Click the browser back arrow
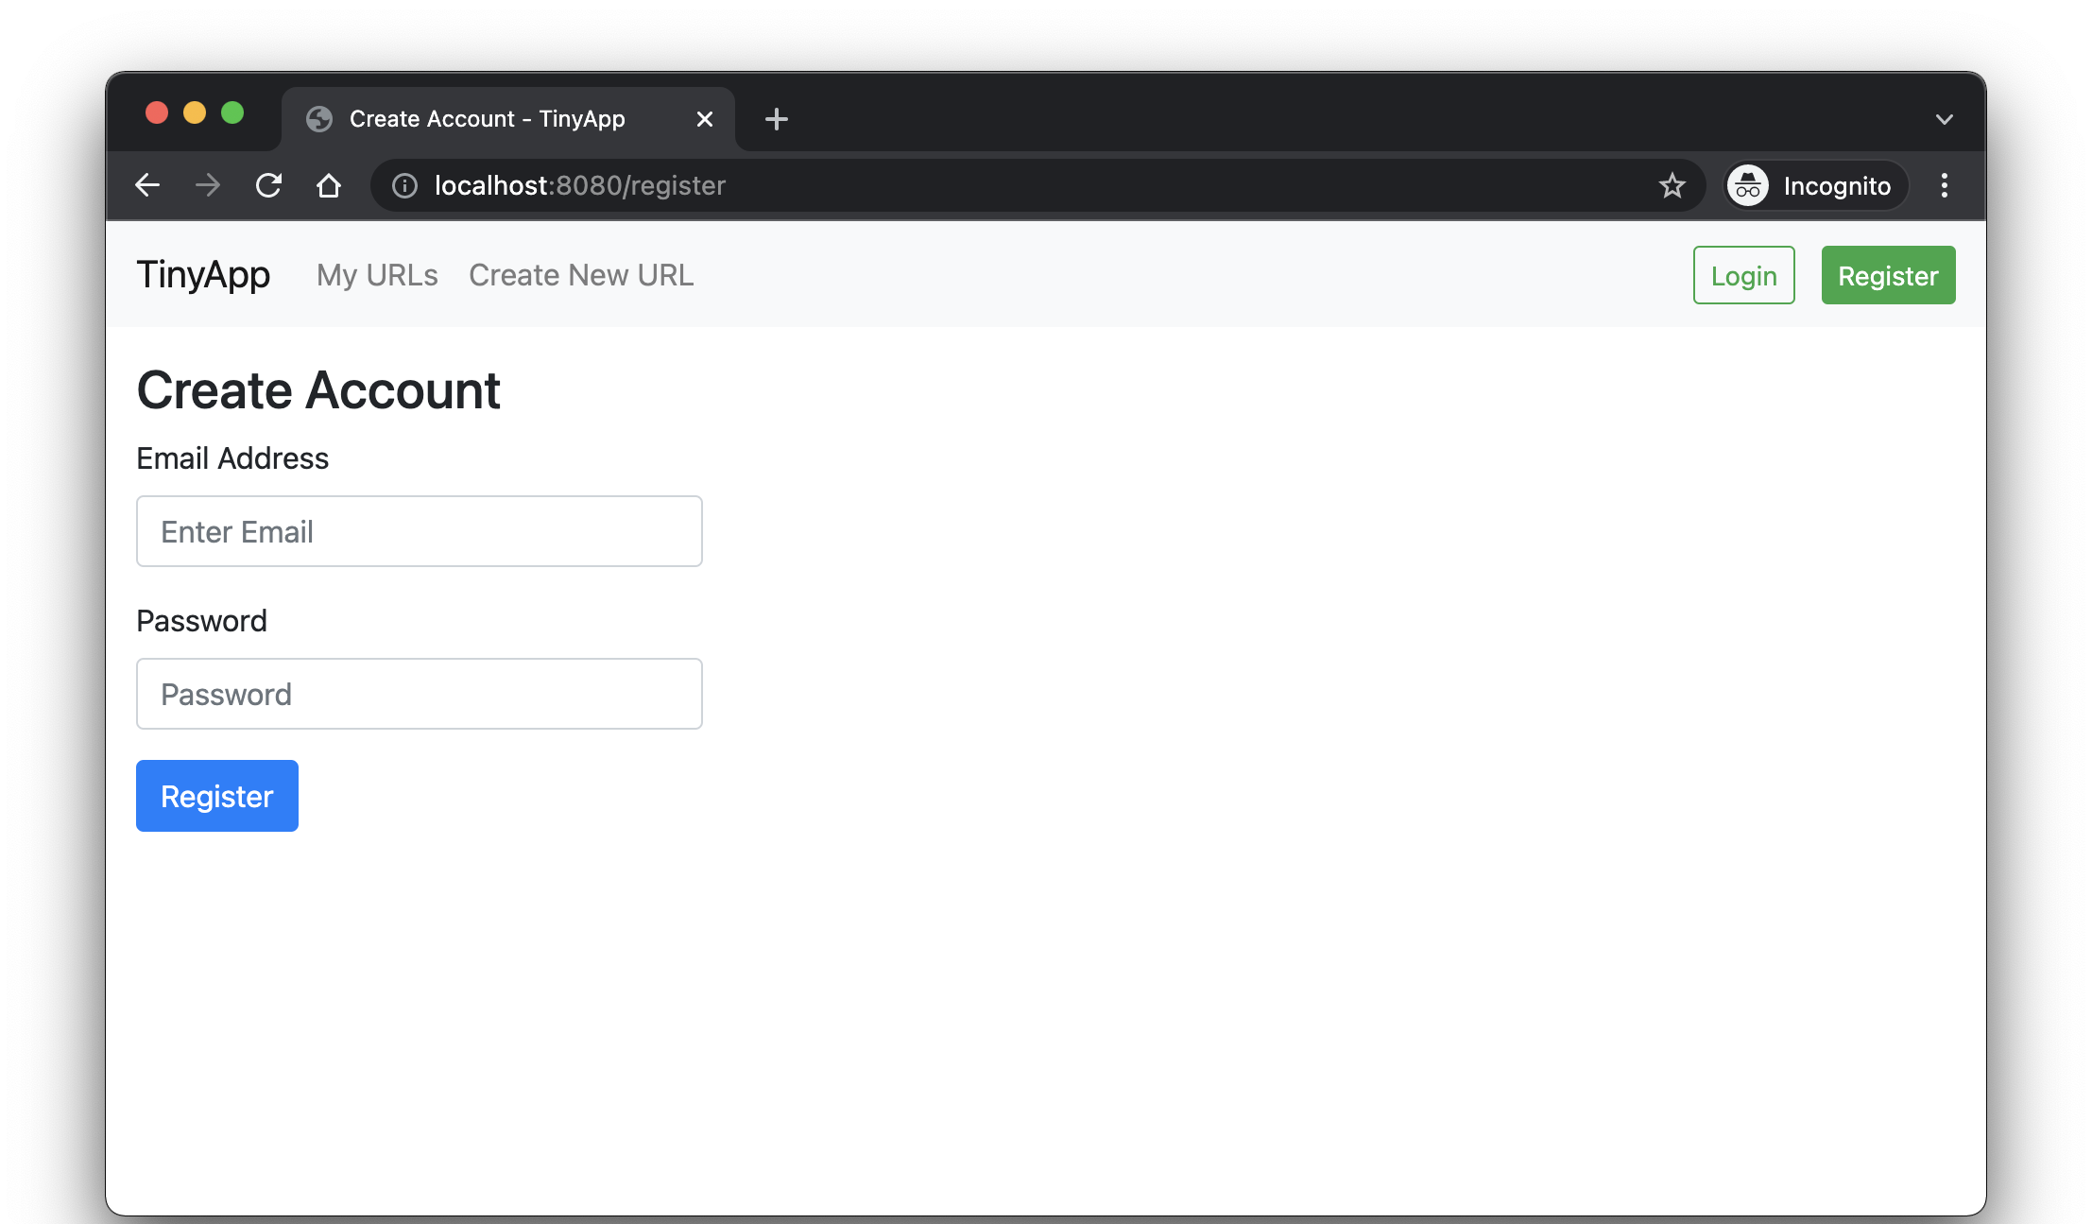The width and height of the screenshot is (2092, 1224). coord(147,185)
